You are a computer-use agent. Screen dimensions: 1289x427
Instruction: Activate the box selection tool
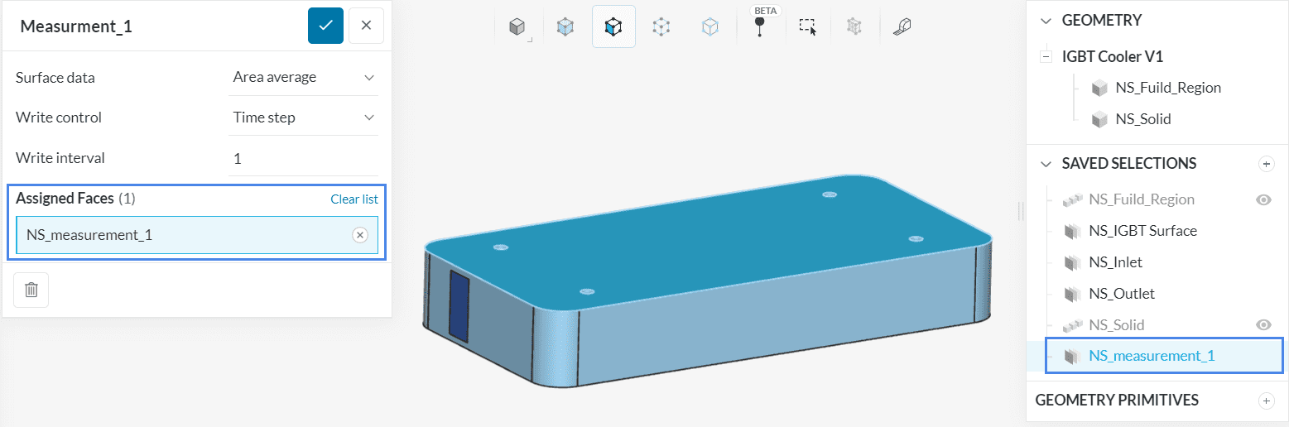(807, 27)
